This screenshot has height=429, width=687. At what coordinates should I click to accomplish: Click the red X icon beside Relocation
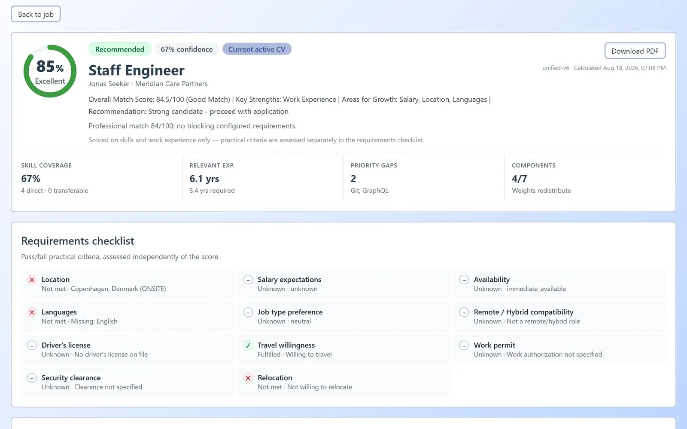pyautogui.click(x=248, y=378)
